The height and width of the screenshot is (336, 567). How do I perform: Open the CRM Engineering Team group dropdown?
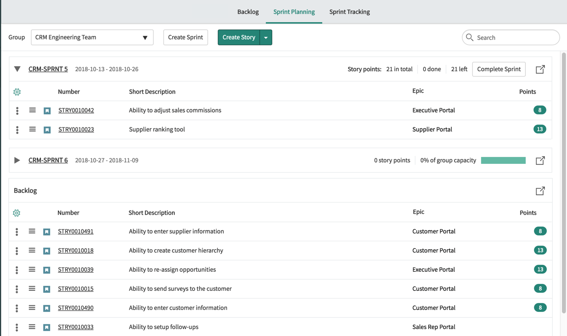point(92,37)
